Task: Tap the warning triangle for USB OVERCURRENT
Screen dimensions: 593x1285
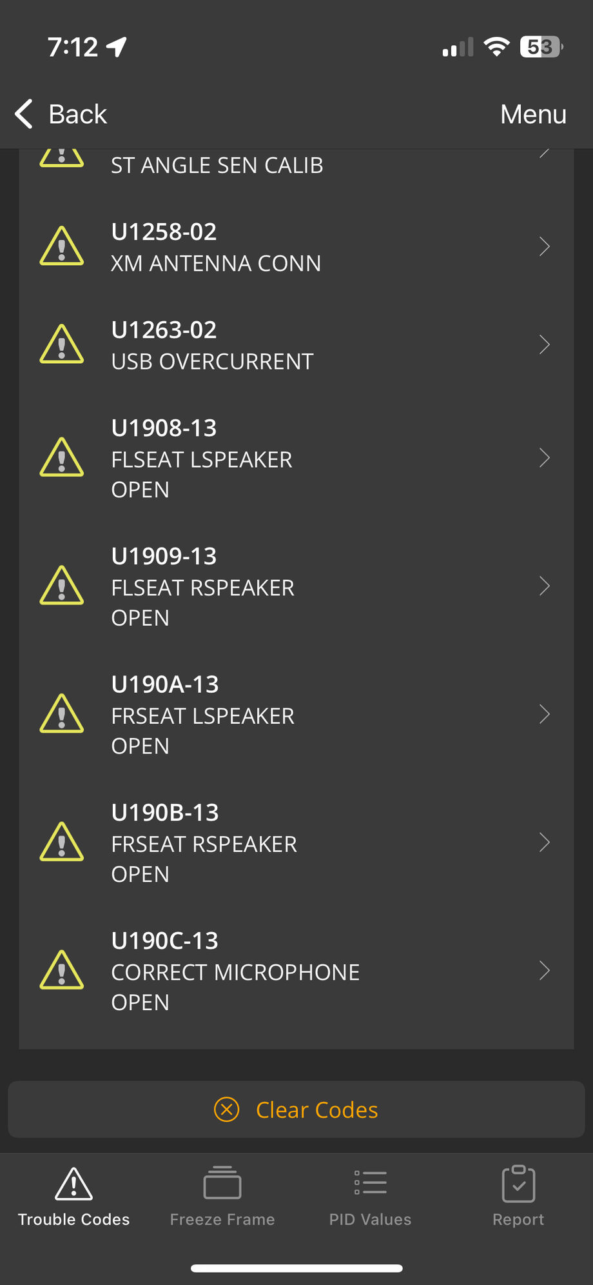Action: (x=62, y=344)
